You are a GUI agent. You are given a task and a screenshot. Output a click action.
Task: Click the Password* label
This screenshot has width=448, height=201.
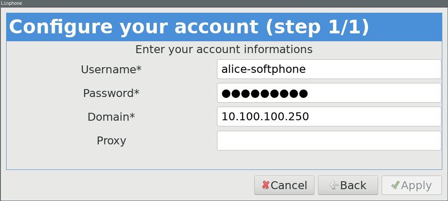(111, 93)
